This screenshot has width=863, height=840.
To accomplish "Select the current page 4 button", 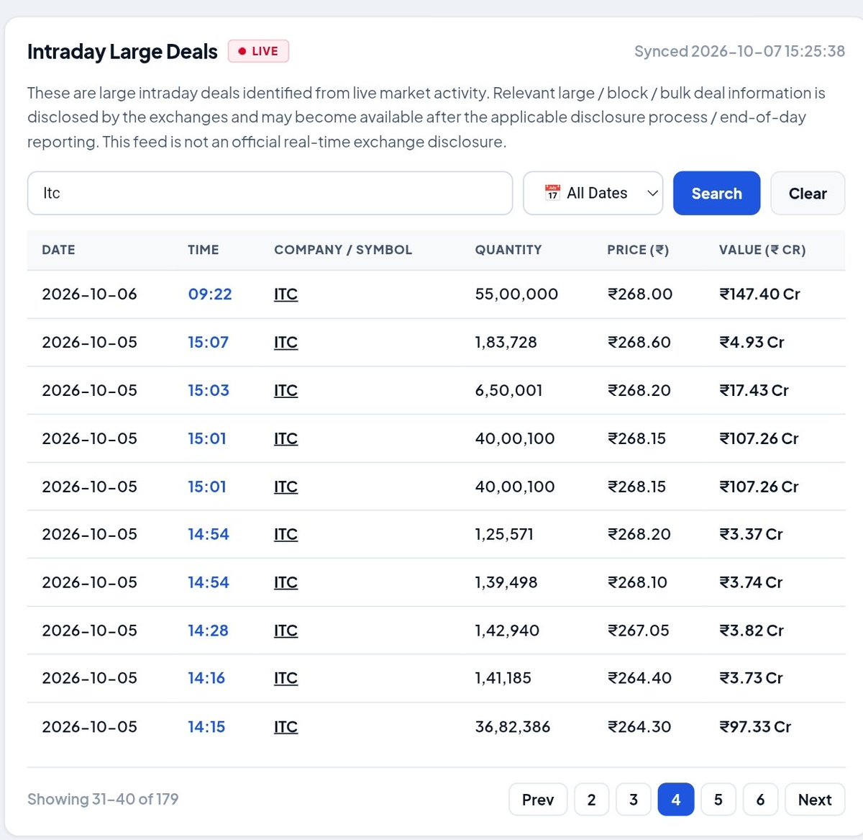I will click(676, 800).
